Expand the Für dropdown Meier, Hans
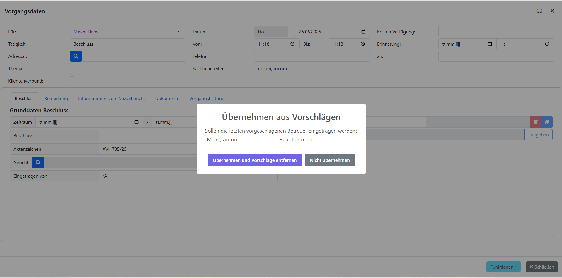562x278 pixels. pos(127,32)
